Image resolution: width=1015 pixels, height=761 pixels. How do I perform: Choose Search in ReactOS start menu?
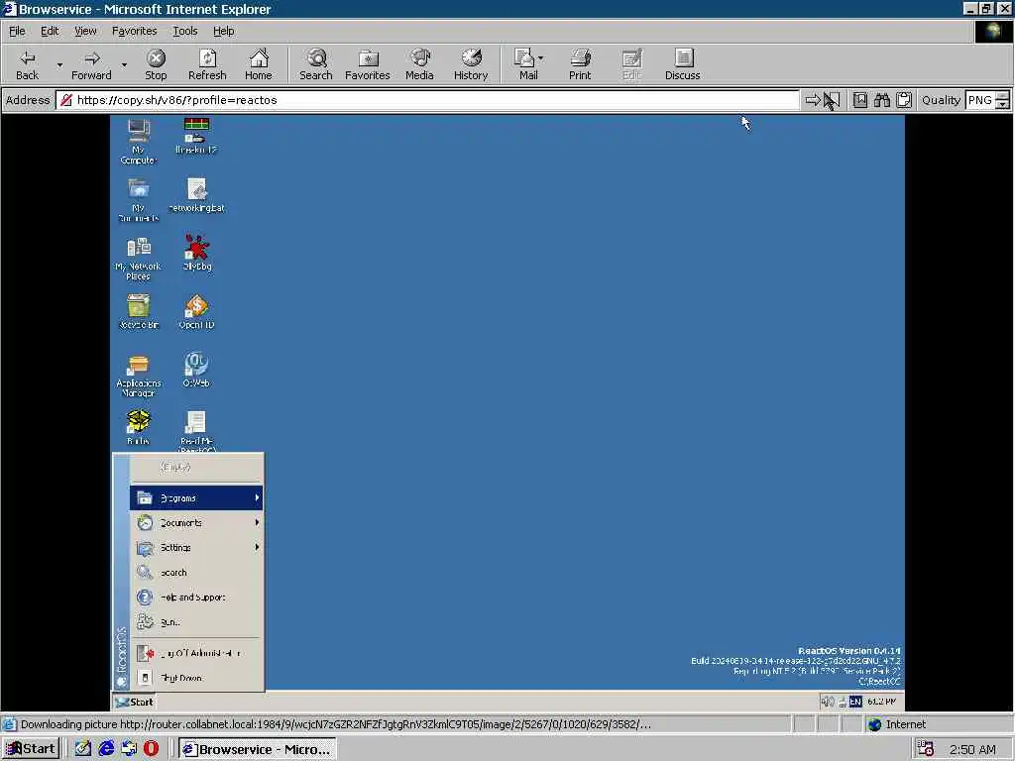pyautogui.click(x=196, y=573)
